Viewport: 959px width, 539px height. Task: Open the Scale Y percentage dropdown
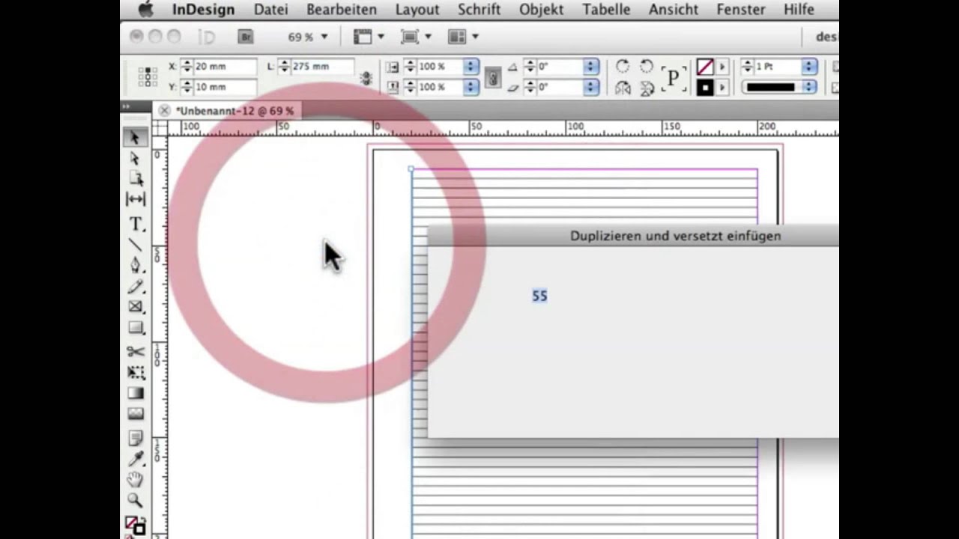point(471,88)
